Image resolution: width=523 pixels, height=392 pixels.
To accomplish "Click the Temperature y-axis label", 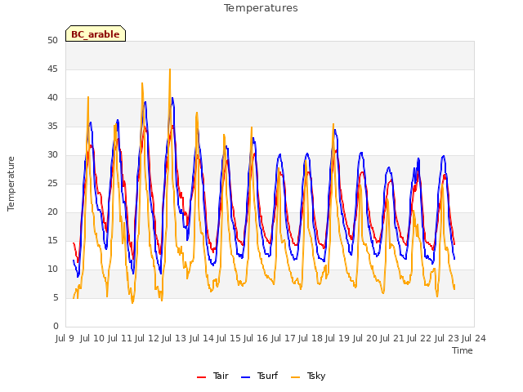I will point(11,184).
